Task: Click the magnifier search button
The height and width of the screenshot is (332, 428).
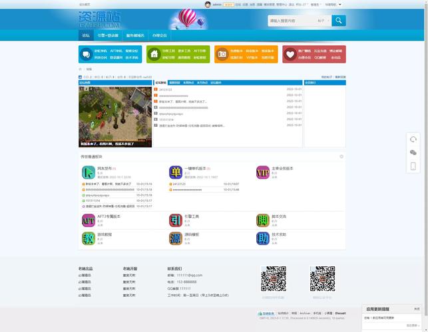Action: pyautogui.click(x=339, y=21)
